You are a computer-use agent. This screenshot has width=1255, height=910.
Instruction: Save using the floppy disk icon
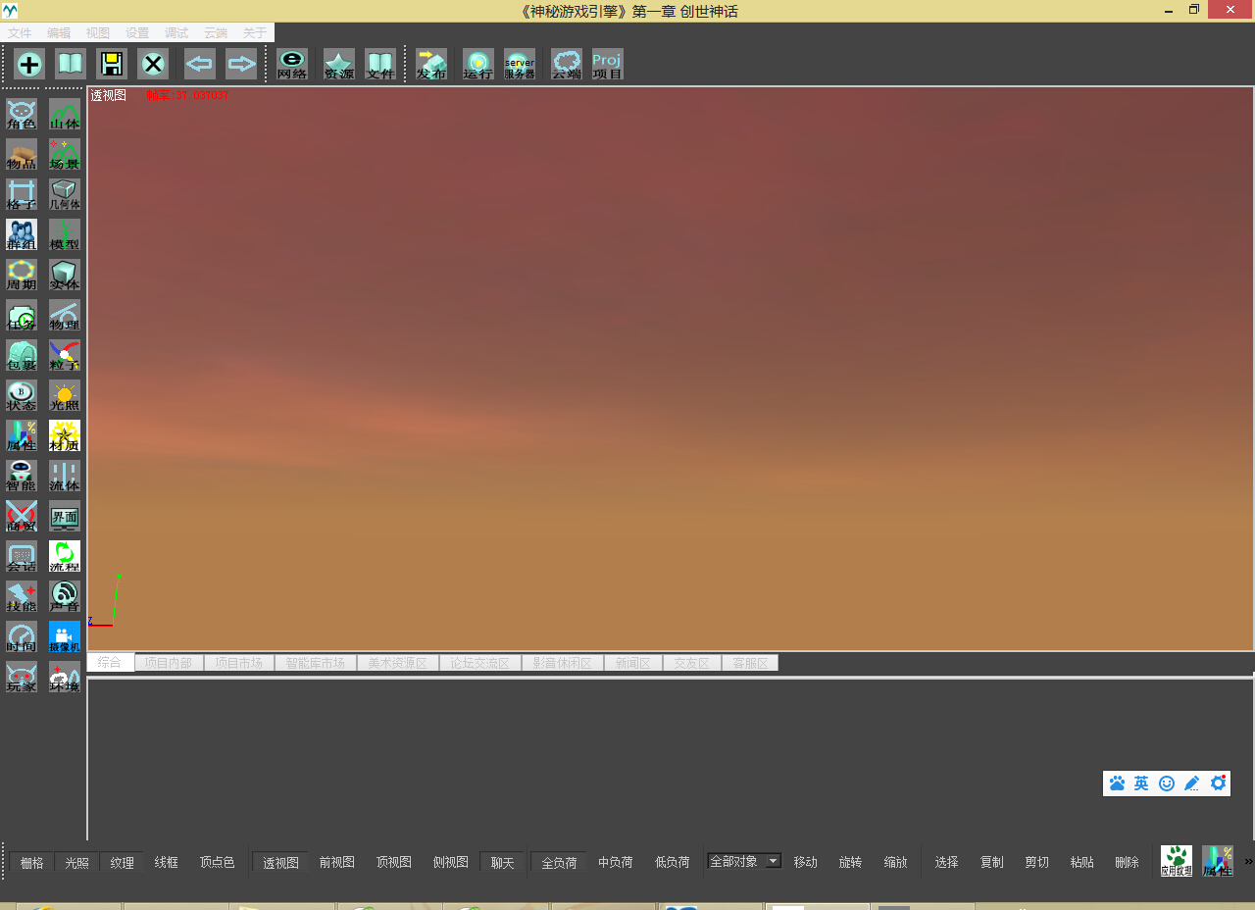point(112,64)
